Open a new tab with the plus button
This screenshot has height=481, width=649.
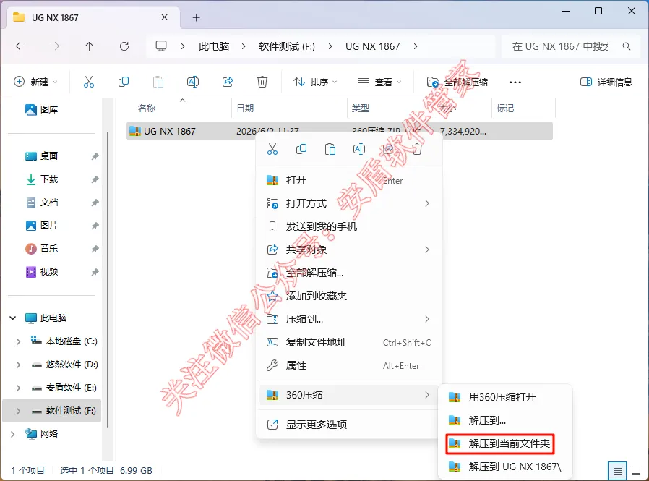[196, 18]
